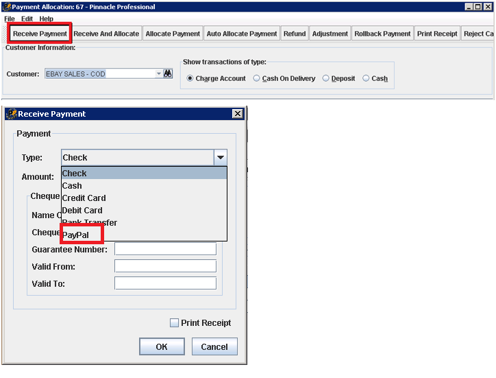Screen dimensions: 496x378
Task: Click the Receive Payment toolbar button
Action: coord(40,34)
